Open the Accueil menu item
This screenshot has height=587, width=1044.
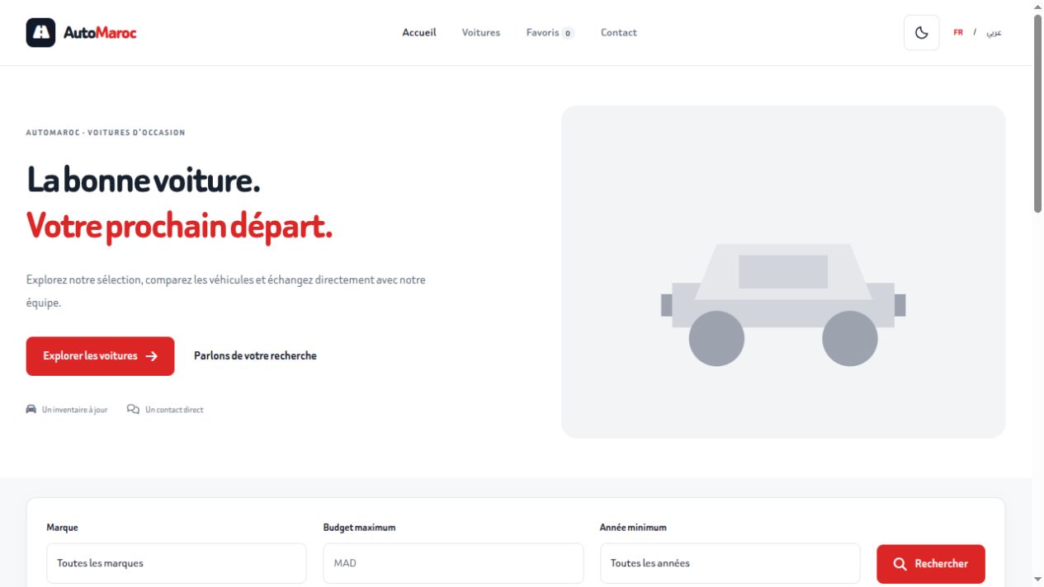tap(419, 33)
